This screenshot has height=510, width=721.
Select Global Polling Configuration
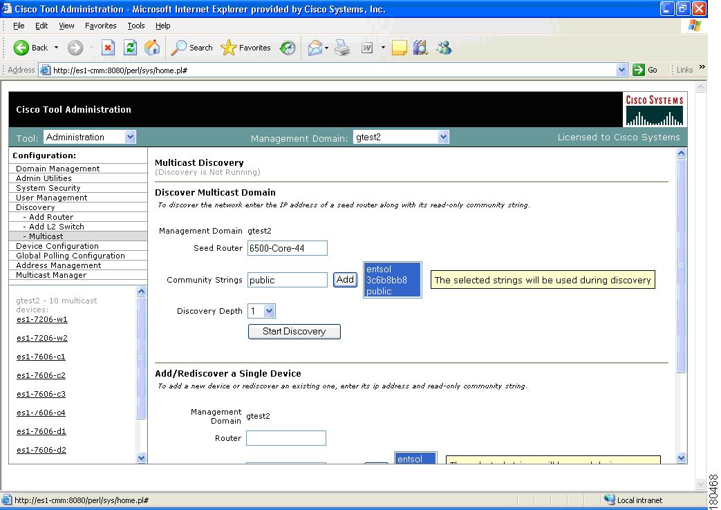(78, 256)
